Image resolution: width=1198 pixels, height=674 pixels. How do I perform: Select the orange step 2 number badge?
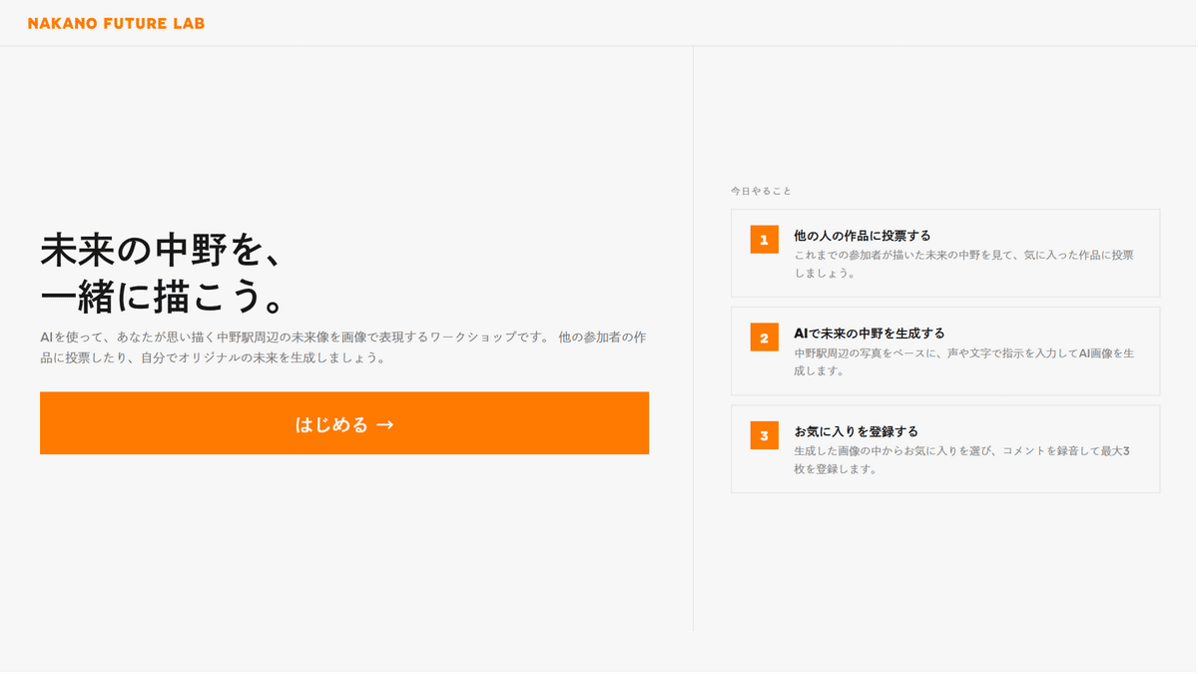(764, 337)
